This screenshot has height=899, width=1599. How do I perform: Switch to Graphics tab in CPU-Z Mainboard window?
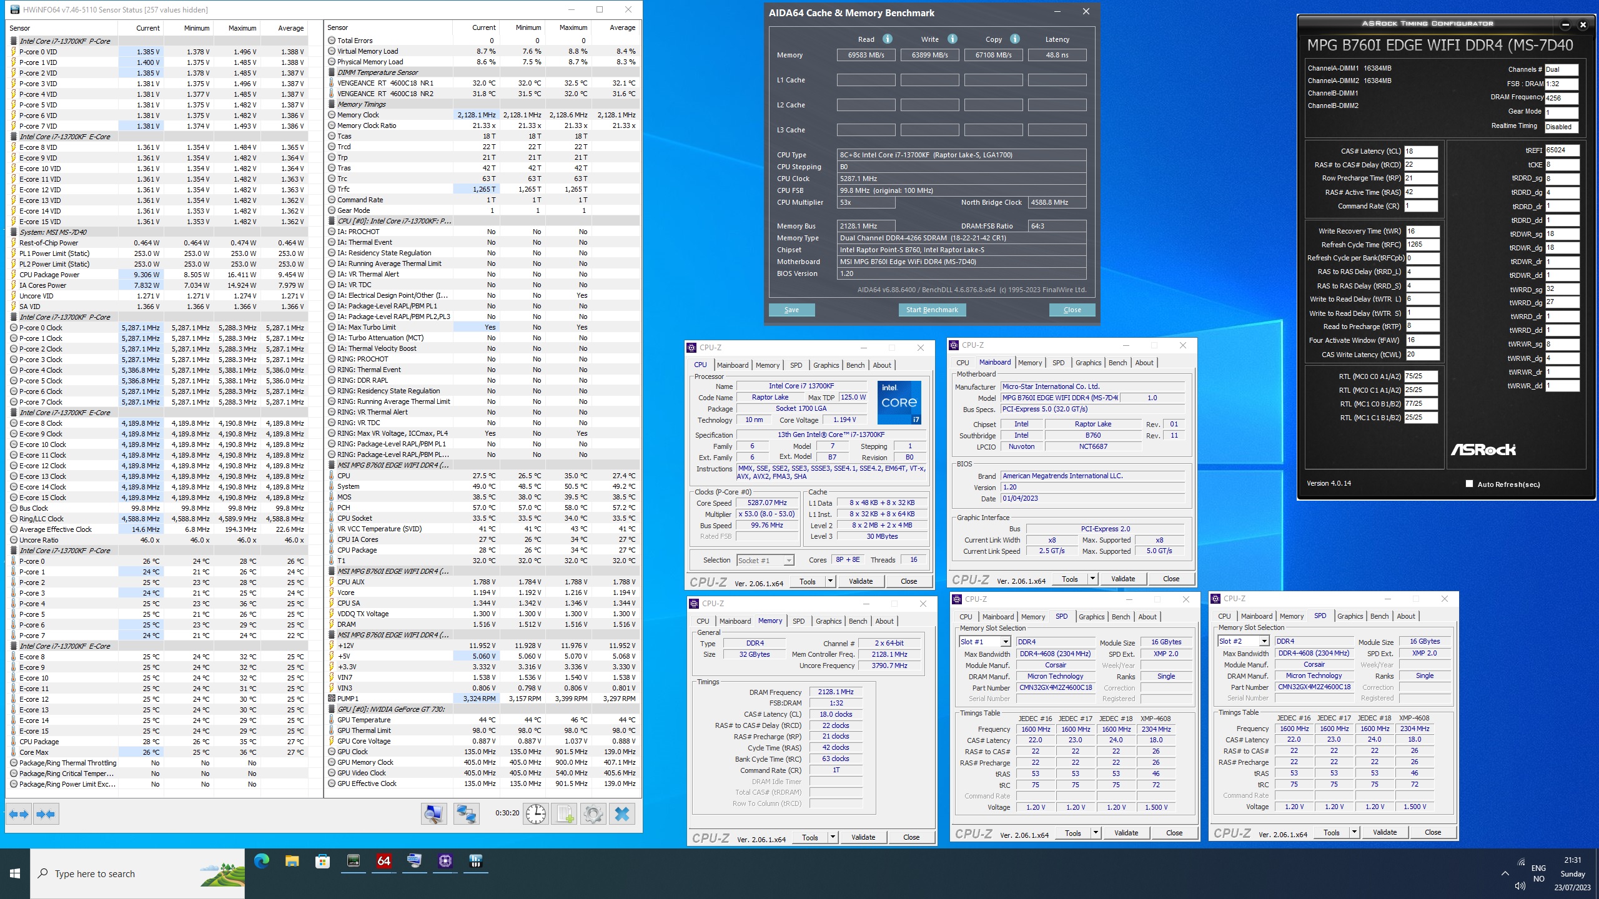1088,363
